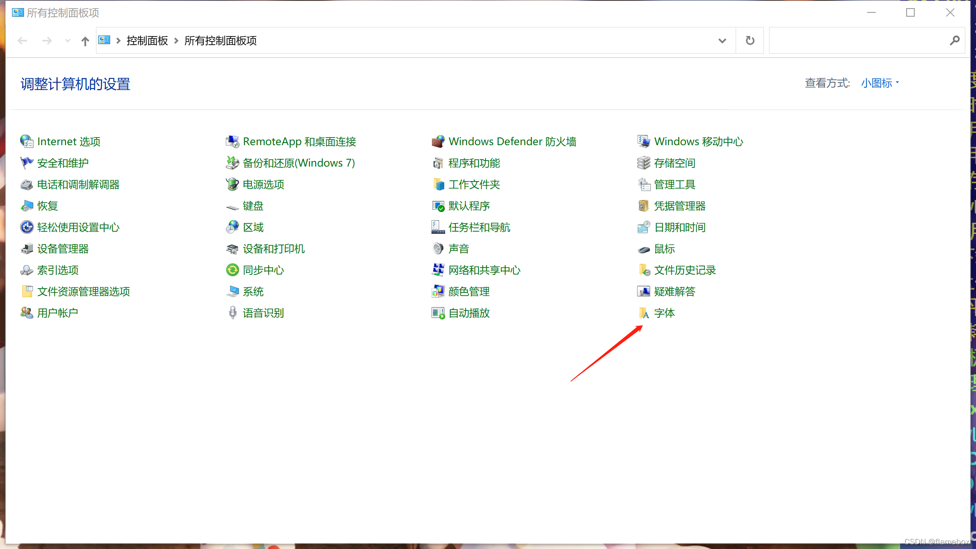976x549 pixels.
Task: Expand the 小图标 view mode dropdown
Action: click(880, 83)
